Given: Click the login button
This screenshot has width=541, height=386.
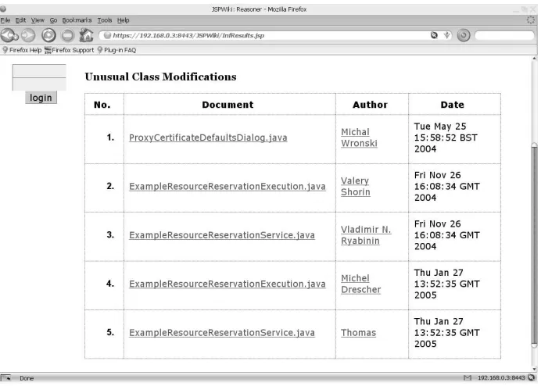Looking at the screenshot, I should [x=41, y=98].
